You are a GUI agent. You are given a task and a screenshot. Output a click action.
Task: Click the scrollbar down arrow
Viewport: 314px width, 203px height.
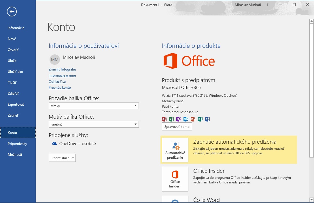coord(311,200)
